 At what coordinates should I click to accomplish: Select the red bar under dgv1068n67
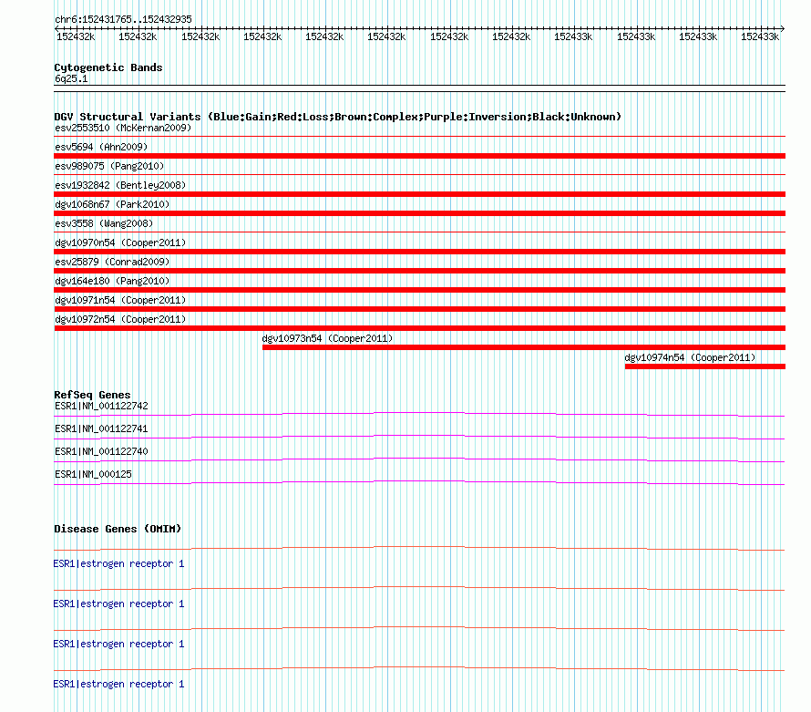tap(419, 213)
